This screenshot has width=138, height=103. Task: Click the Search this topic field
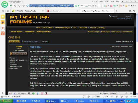(x=32, y=41)
